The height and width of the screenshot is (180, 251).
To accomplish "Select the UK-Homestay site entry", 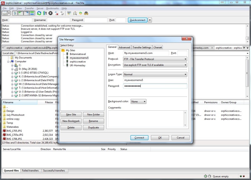I will point(78,65).
